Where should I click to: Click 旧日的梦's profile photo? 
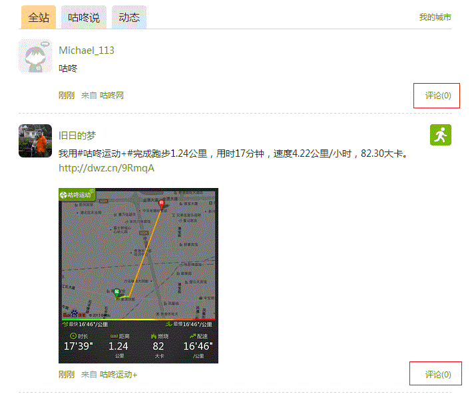35,141
